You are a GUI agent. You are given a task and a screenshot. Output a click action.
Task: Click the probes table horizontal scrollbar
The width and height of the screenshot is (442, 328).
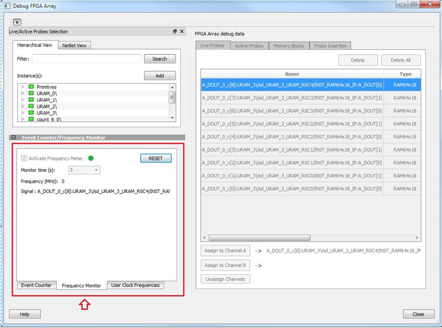[259, 238]
